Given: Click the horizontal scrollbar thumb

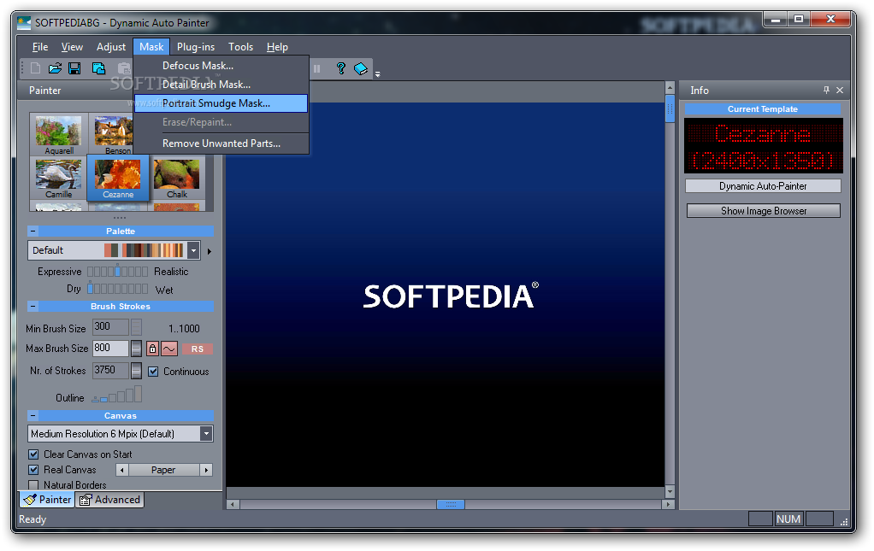Looking at the screenshot, I should [x=451, y=504].
